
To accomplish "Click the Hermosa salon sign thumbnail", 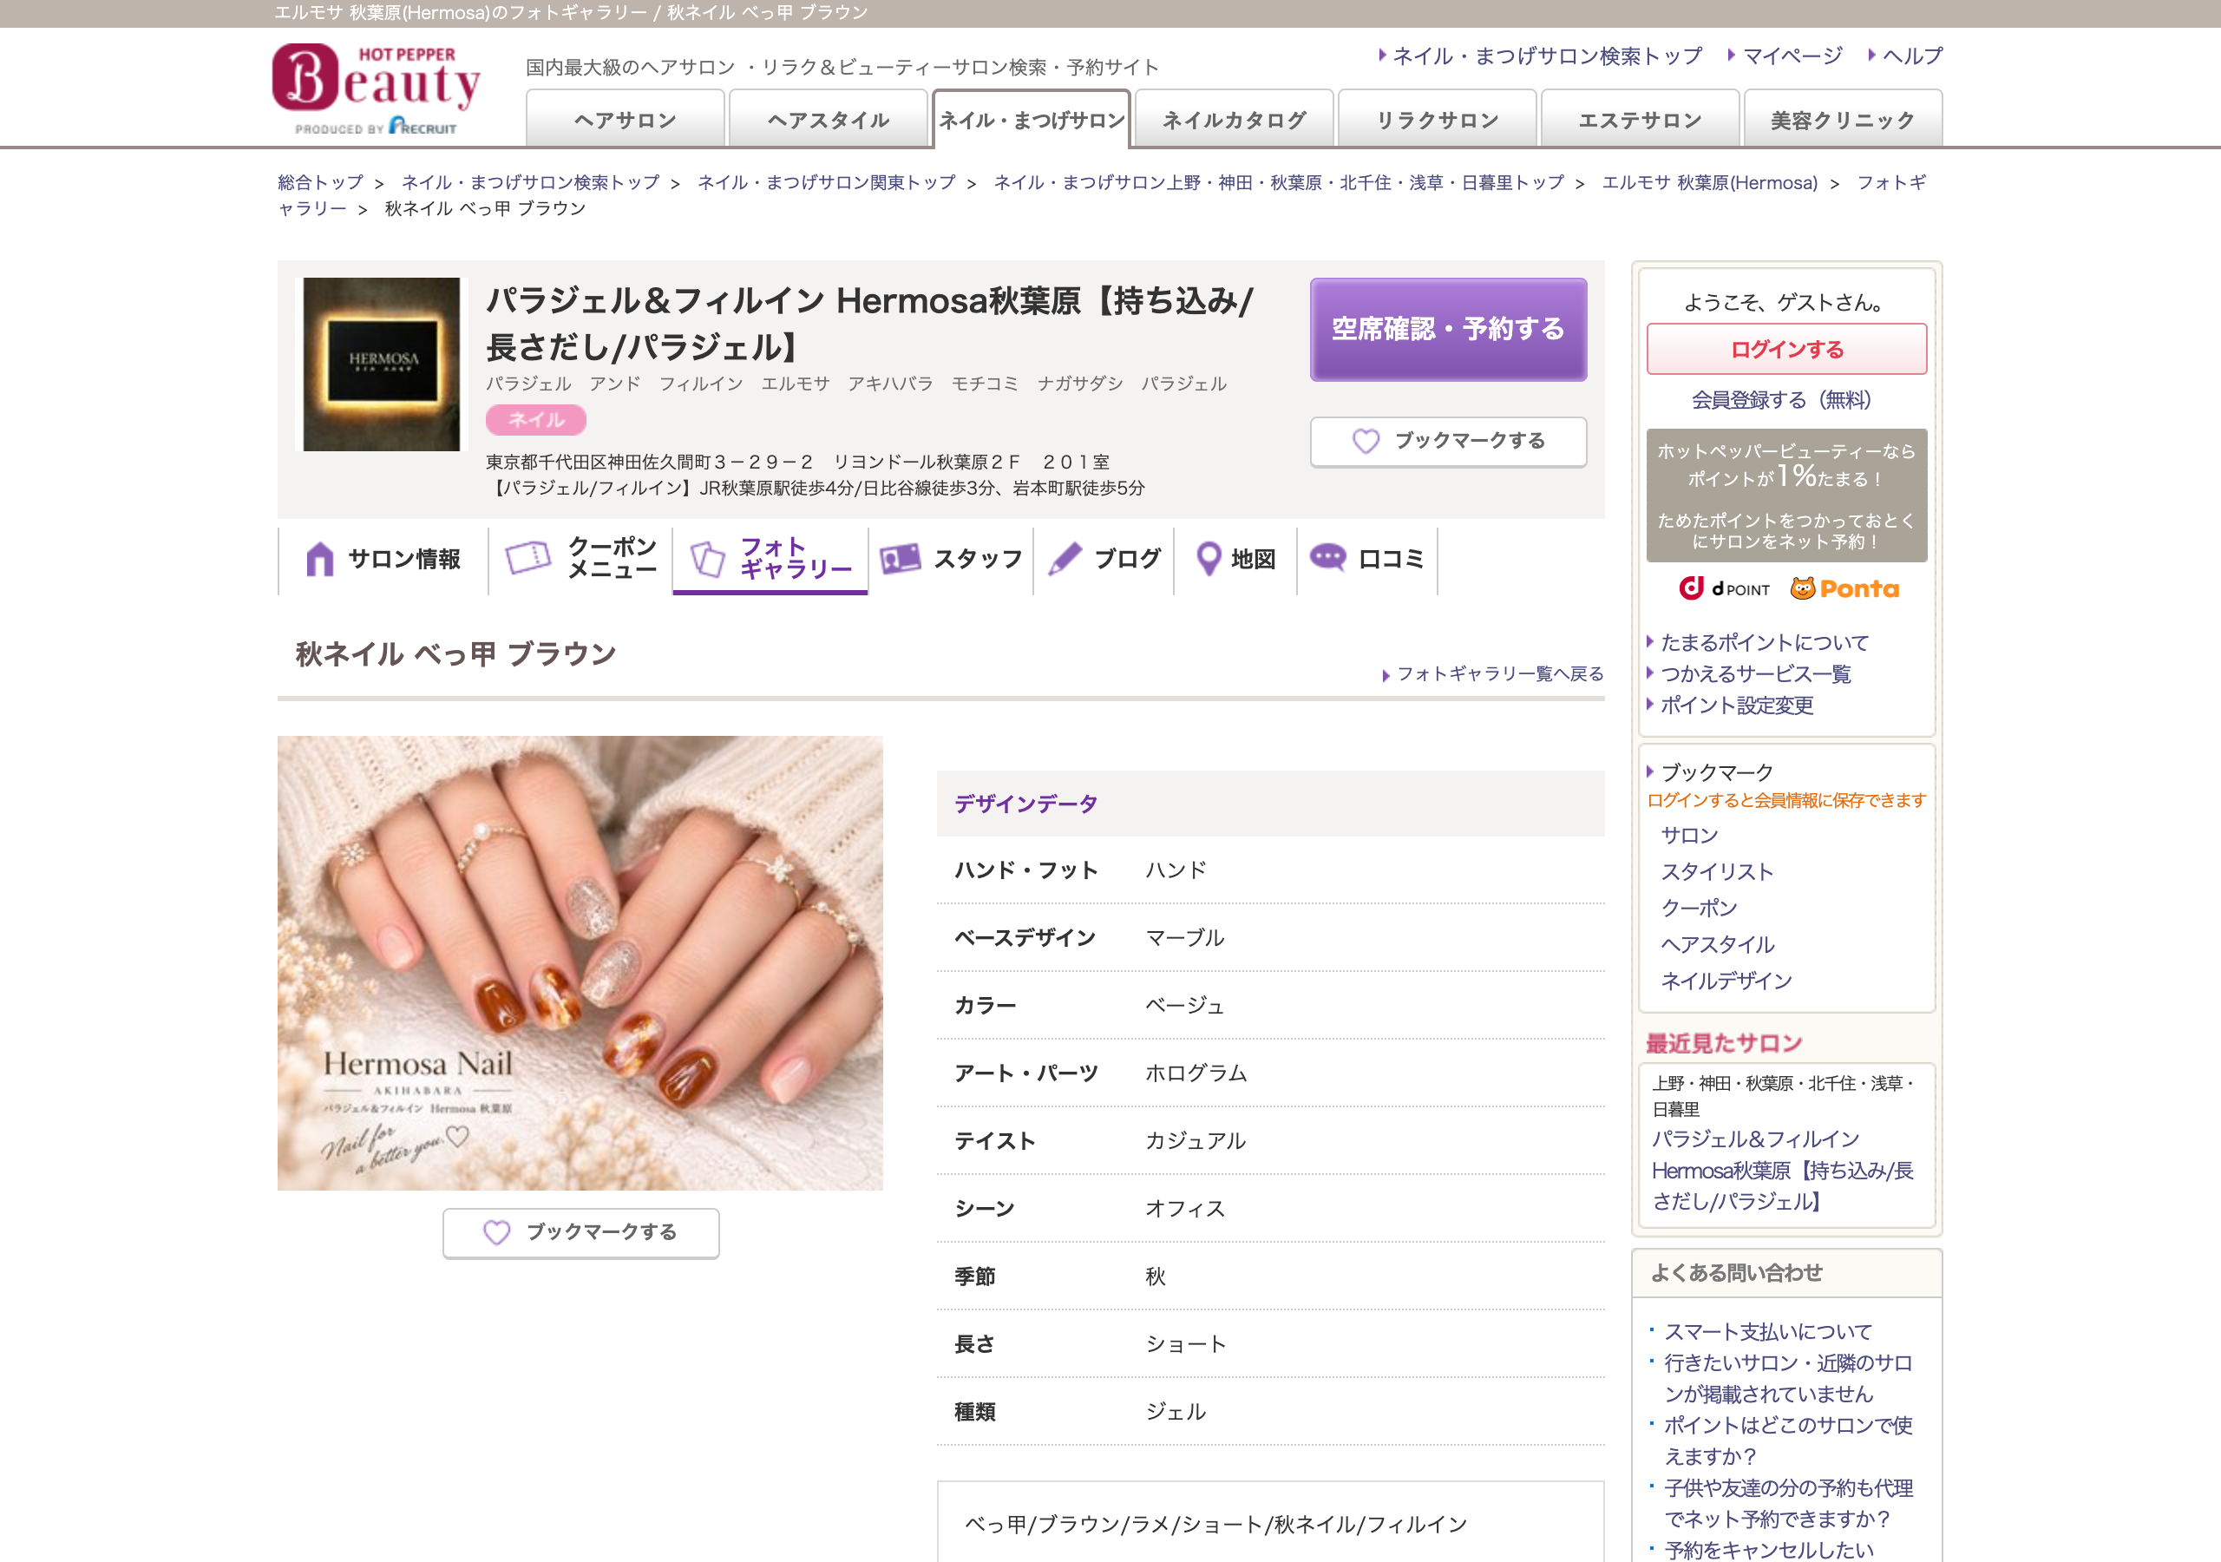I will click(381, 364).
